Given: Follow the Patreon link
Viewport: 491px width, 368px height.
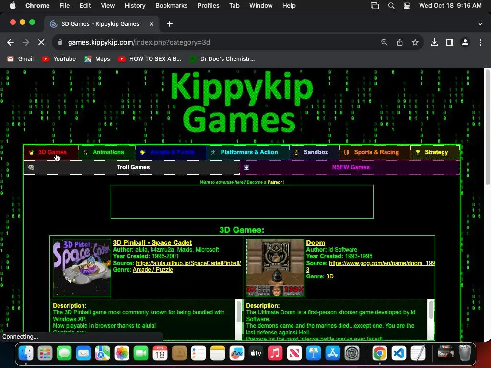Looking at the screenshot, I should coord(276,182).
